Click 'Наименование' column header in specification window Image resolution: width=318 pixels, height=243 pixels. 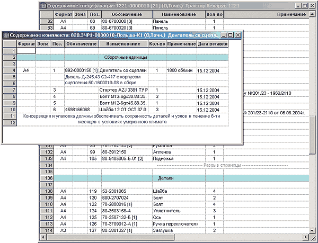(179, 14)
